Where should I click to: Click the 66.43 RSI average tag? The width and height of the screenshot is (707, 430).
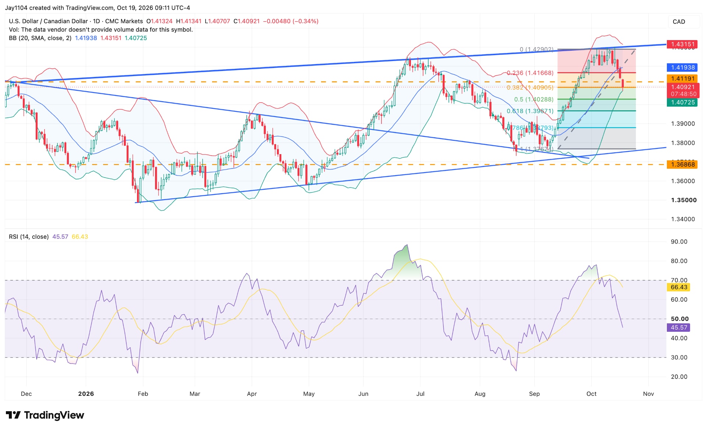click(x=679, y=287)
